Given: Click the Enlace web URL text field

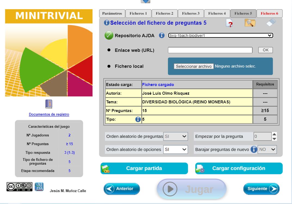Looking at the screenshot, I should [210, 50].
